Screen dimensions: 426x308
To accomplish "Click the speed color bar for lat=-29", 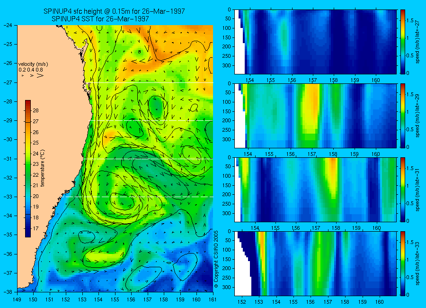I will tap(403, 116).
